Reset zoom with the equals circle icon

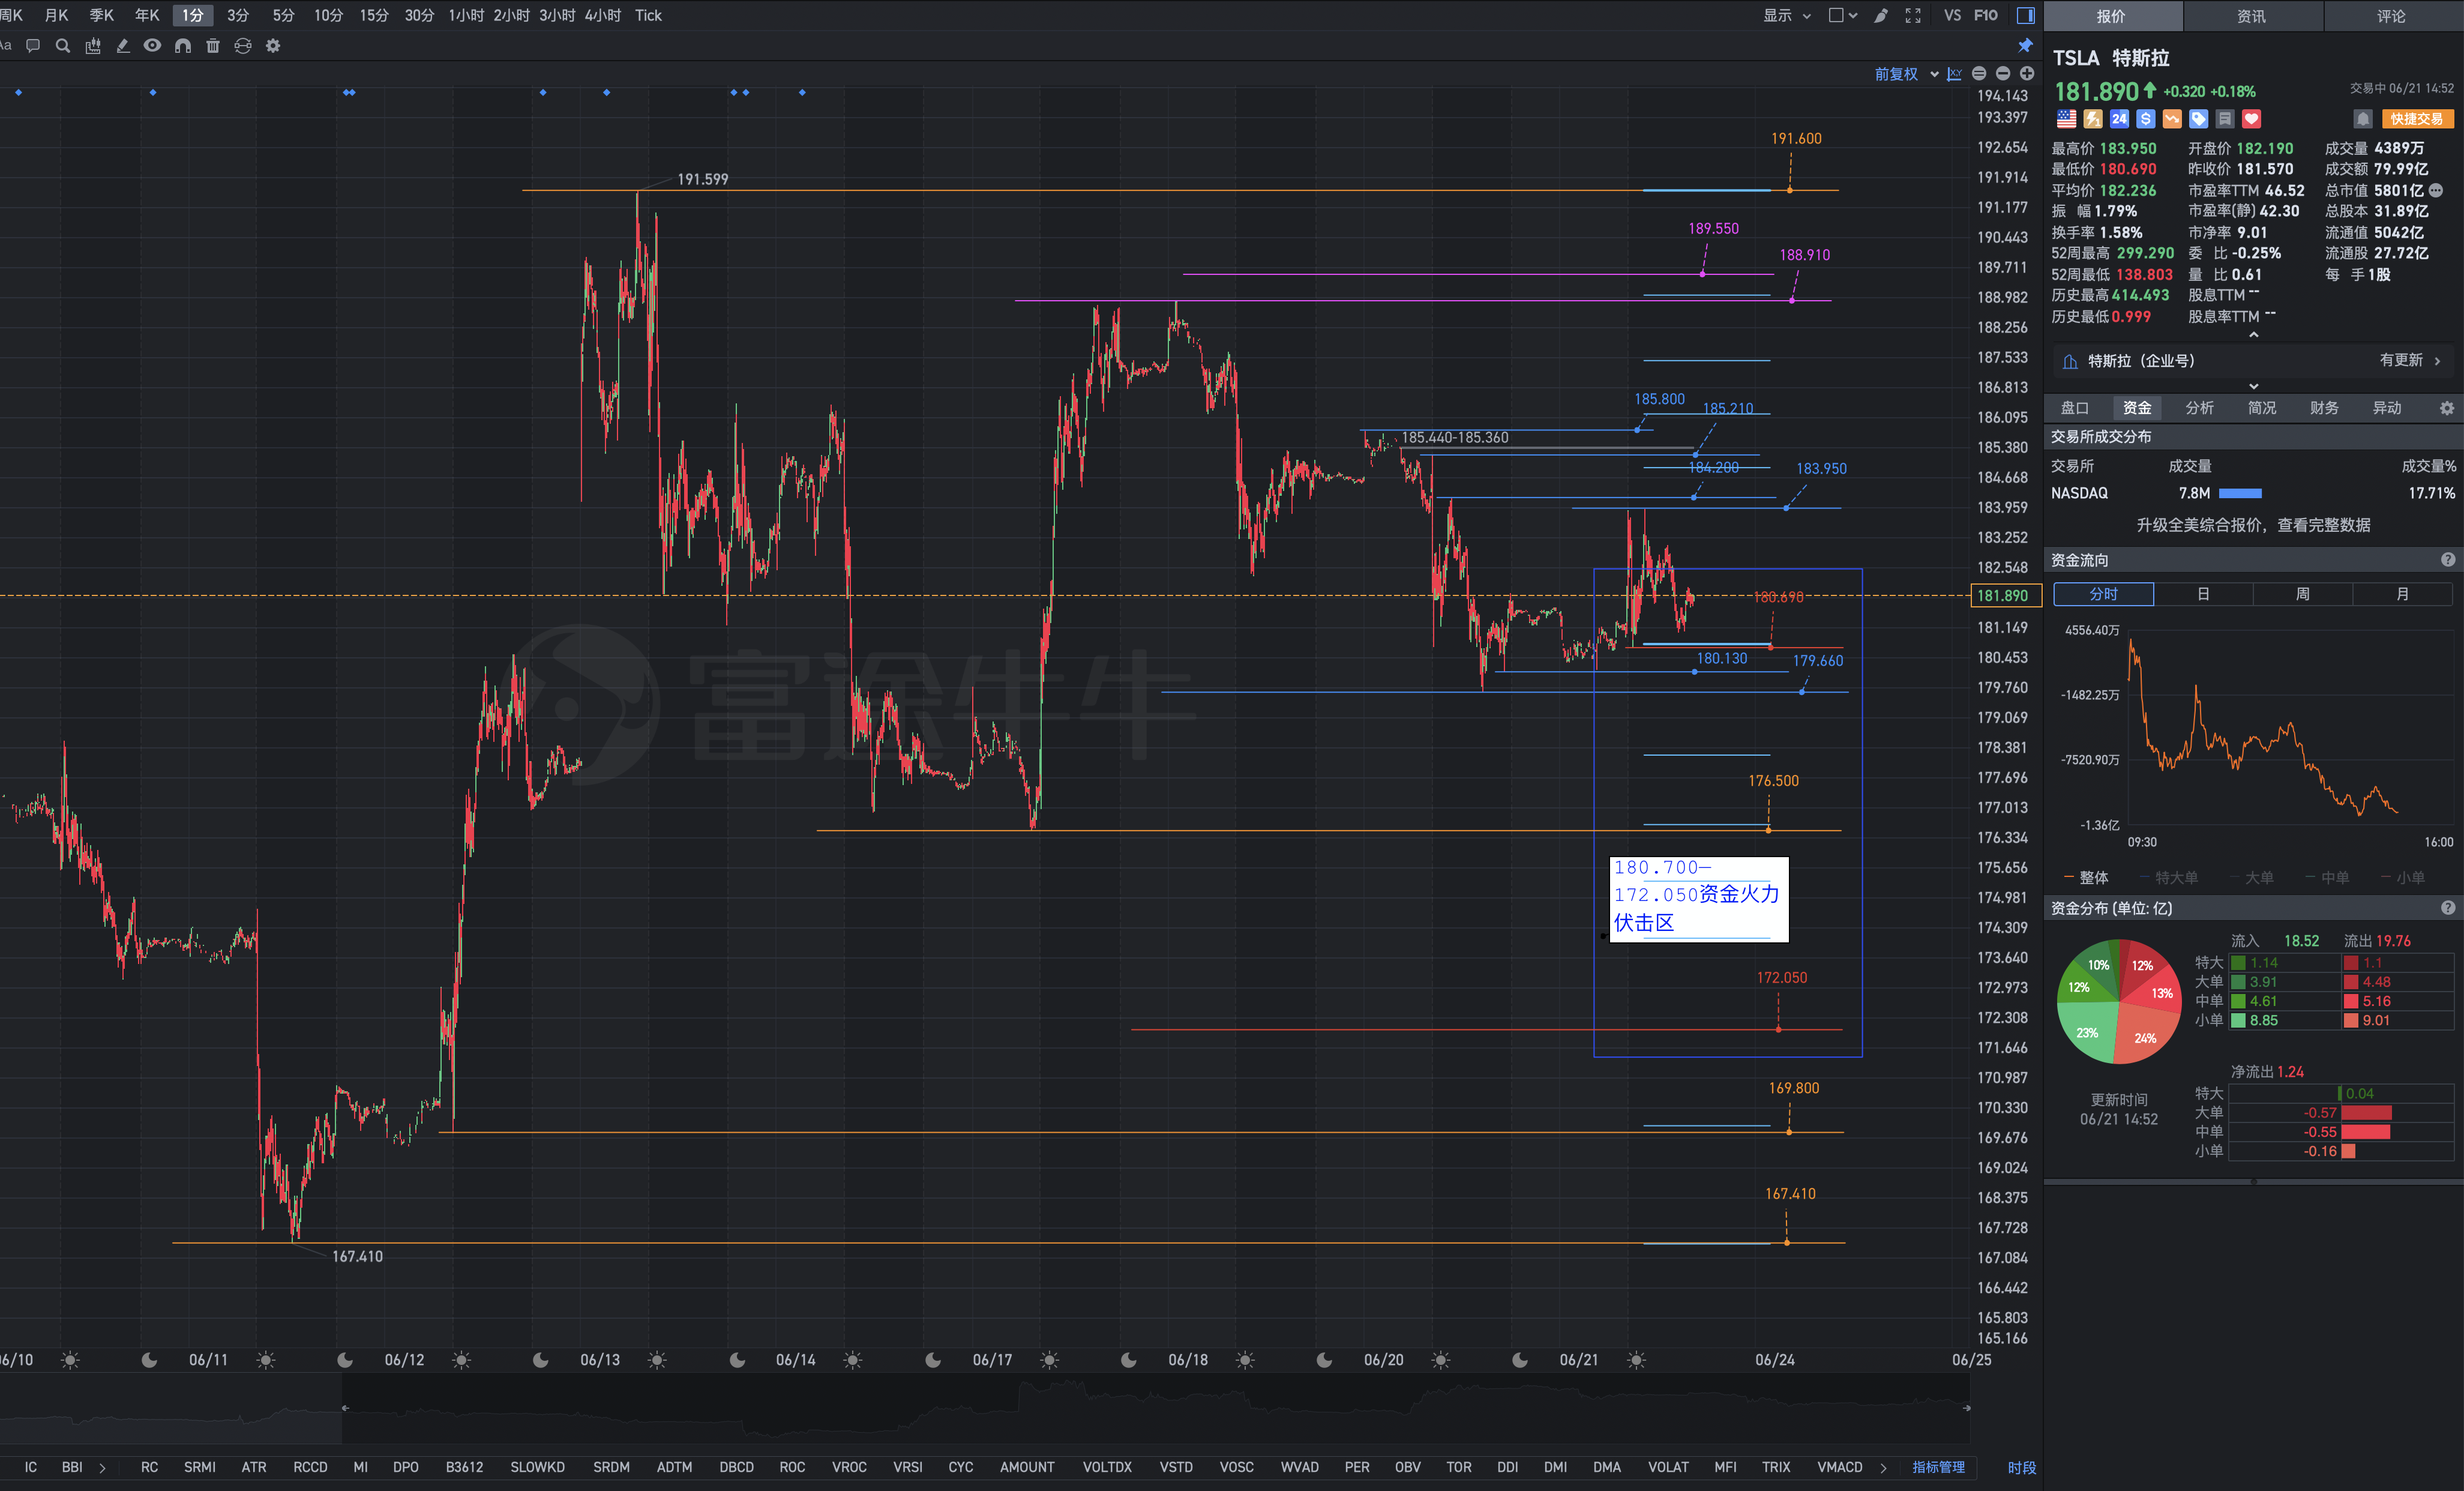click(x=1979, y=74)
